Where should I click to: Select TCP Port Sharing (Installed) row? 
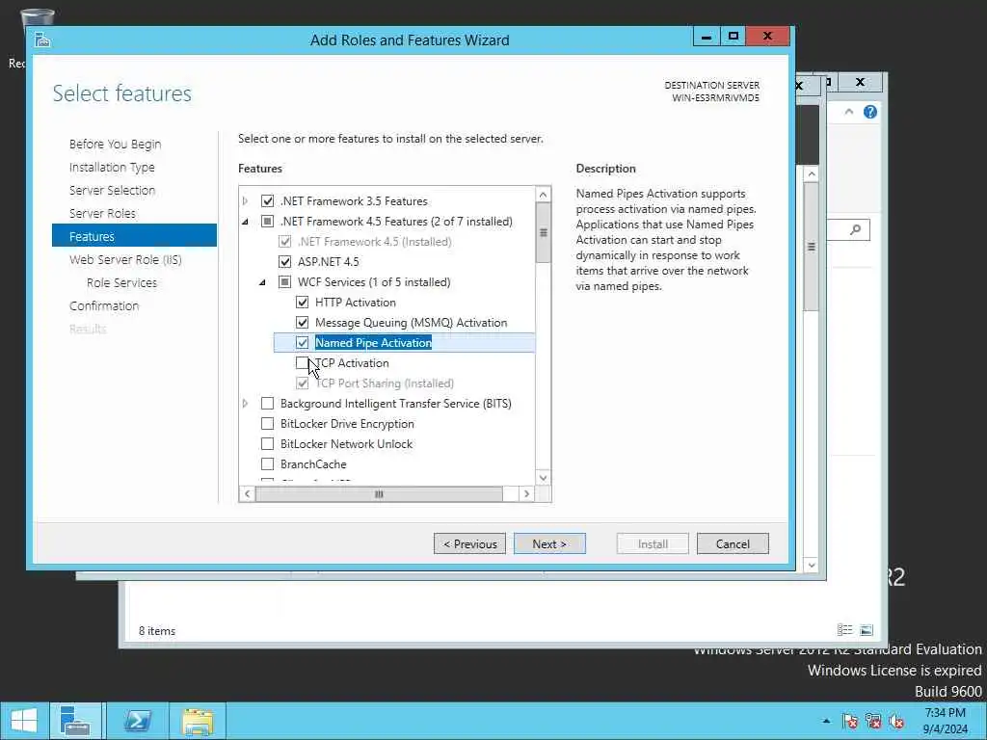point(385,383)
